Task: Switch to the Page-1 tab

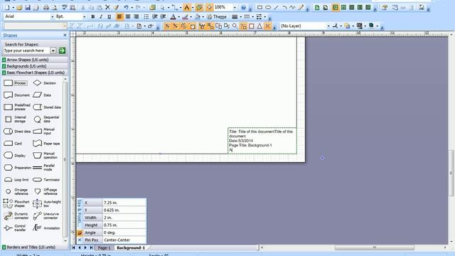Action: pyautogui.click(x=104, y=248)
